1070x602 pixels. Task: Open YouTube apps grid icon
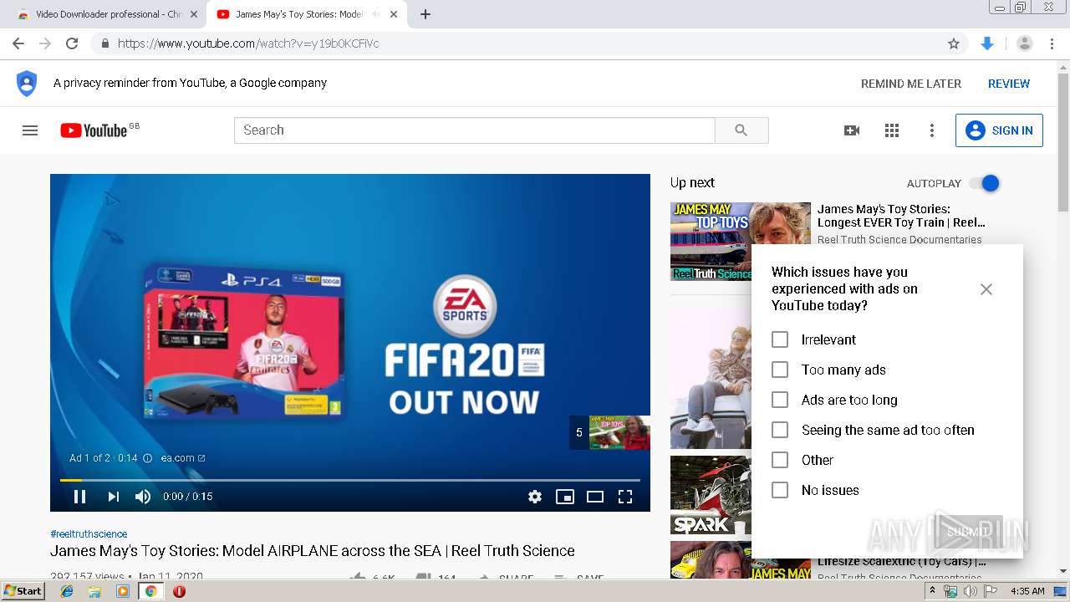892,130
